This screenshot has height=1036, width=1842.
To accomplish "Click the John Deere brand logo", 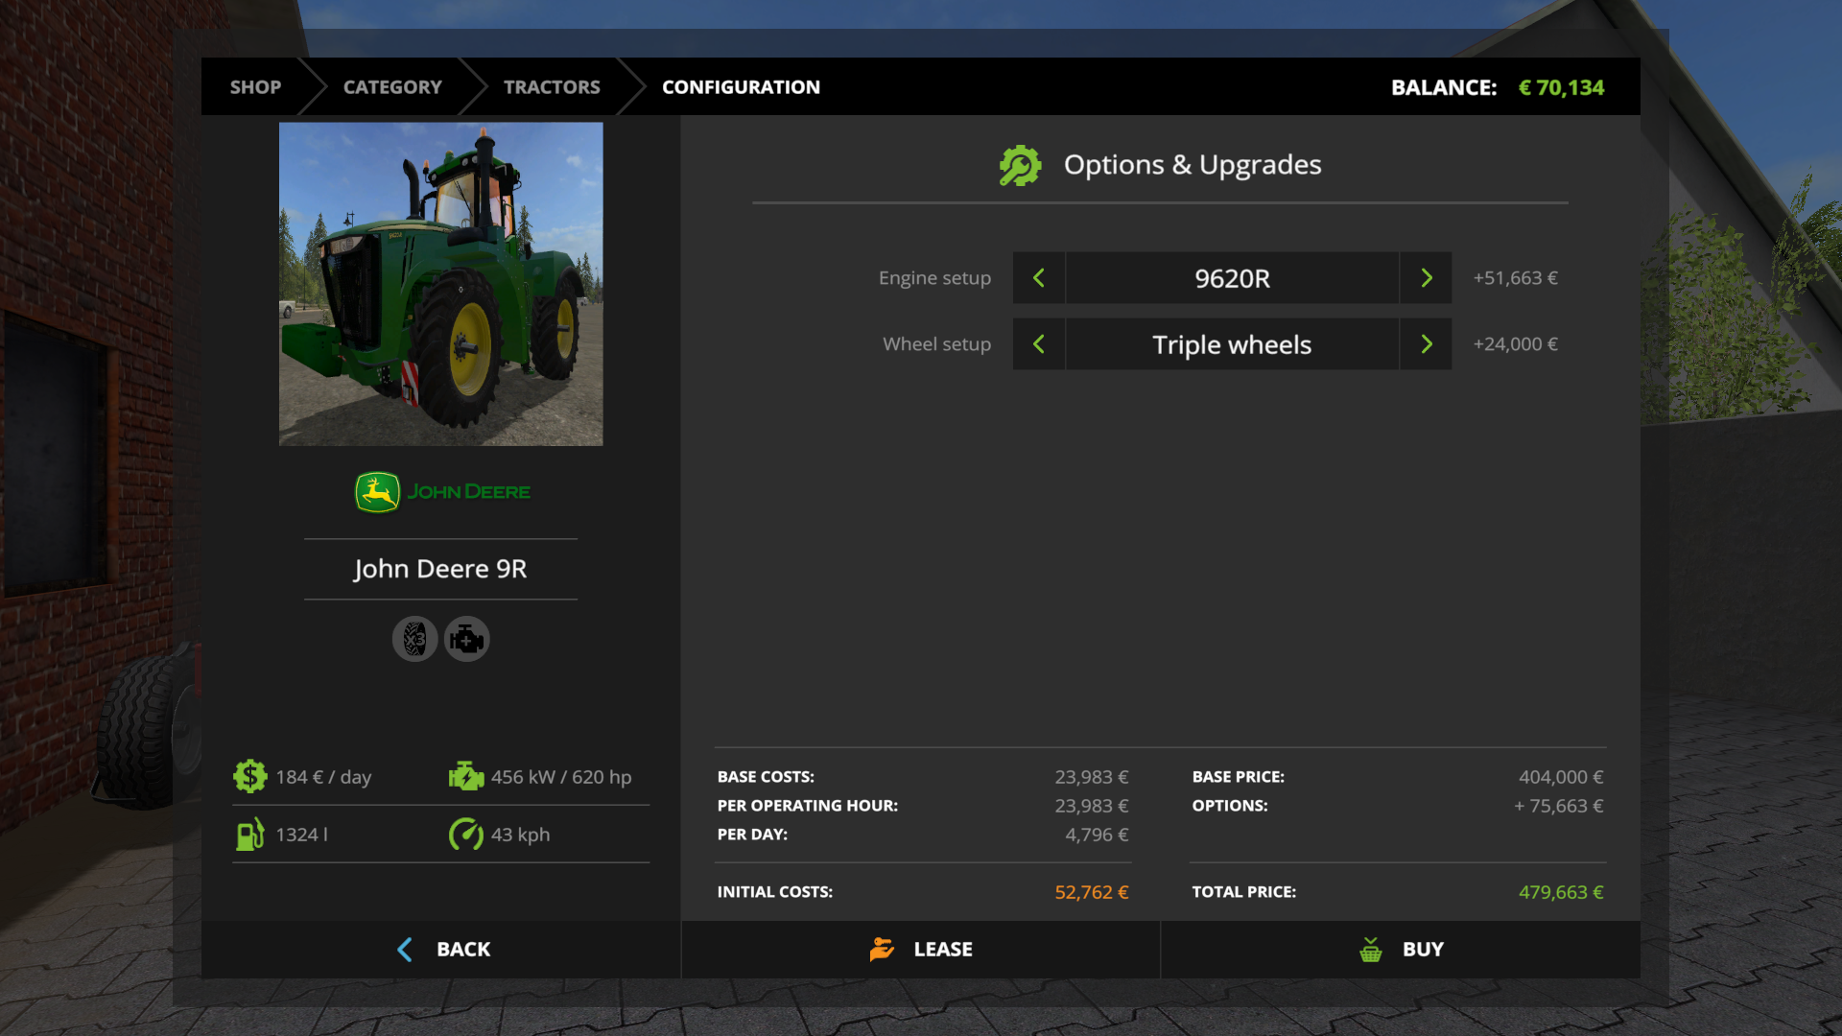I will pos(441,492).
